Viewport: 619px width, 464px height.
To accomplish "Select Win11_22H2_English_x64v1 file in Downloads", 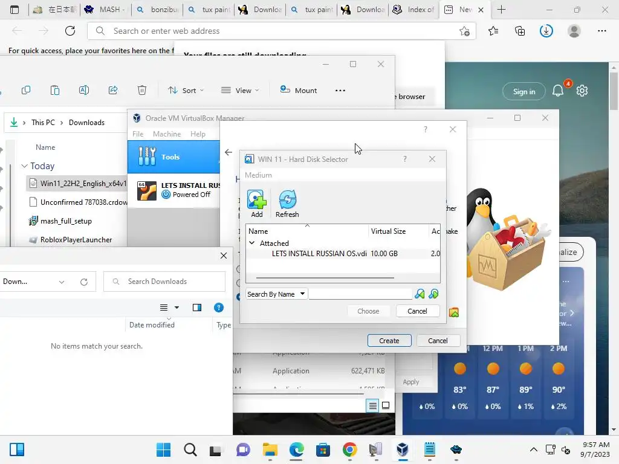I will (77, 184).
